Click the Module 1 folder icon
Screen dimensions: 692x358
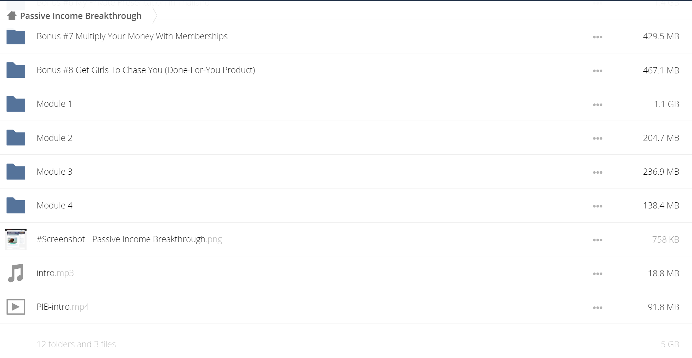point(16,104)
